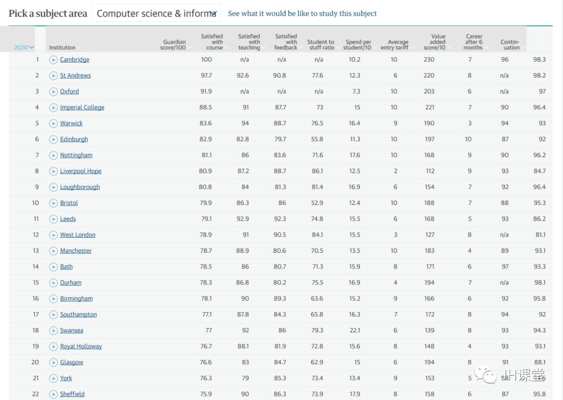
Task: Click the Swansea link
Action: click(71, 330)
